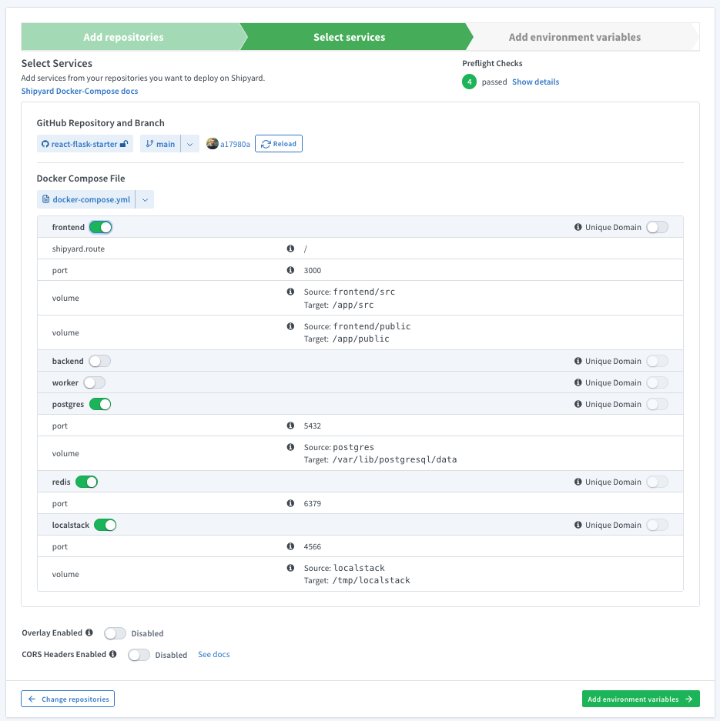
Task: Click Unique Domain info icon in redis row
Action: coord(578,482)
